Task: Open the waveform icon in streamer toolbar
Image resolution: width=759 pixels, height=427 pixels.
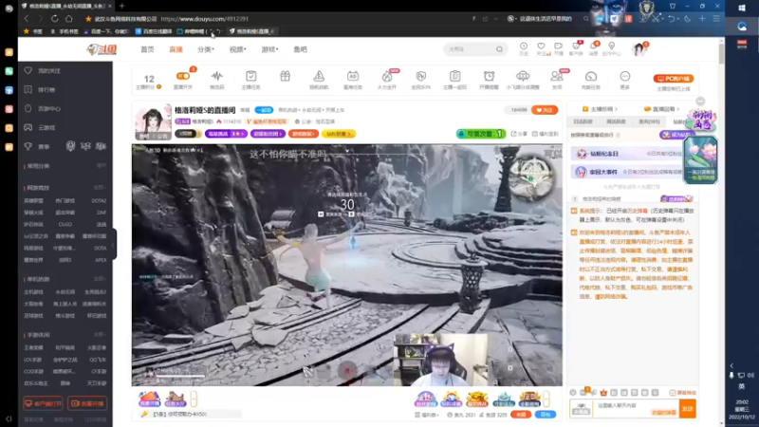Action: point(217,76)
